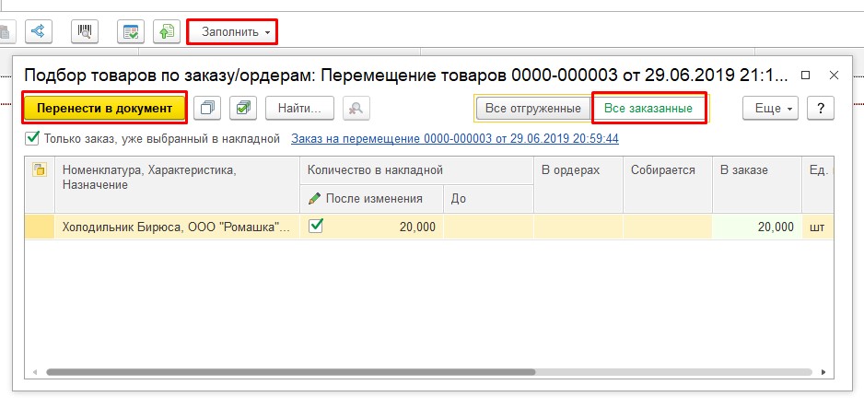Viewport: 864px width, 408px height.
Task: Click Перенести в документ button
Action: click(x=105, y=109)
